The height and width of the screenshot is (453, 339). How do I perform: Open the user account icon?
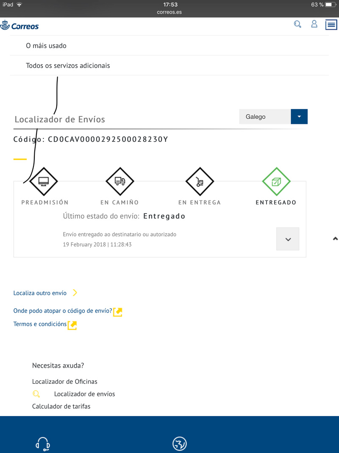click(x=314, y=24)
